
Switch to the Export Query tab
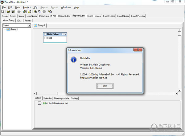click(x=123, y=16)
